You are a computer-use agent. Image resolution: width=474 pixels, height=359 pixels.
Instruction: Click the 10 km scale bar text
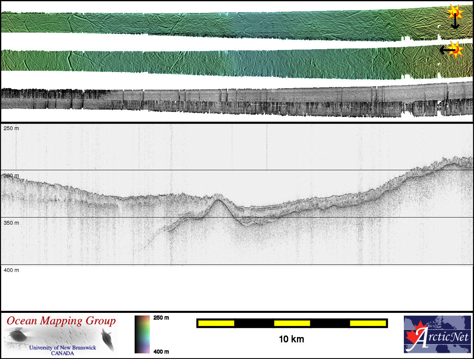(291, 339)
